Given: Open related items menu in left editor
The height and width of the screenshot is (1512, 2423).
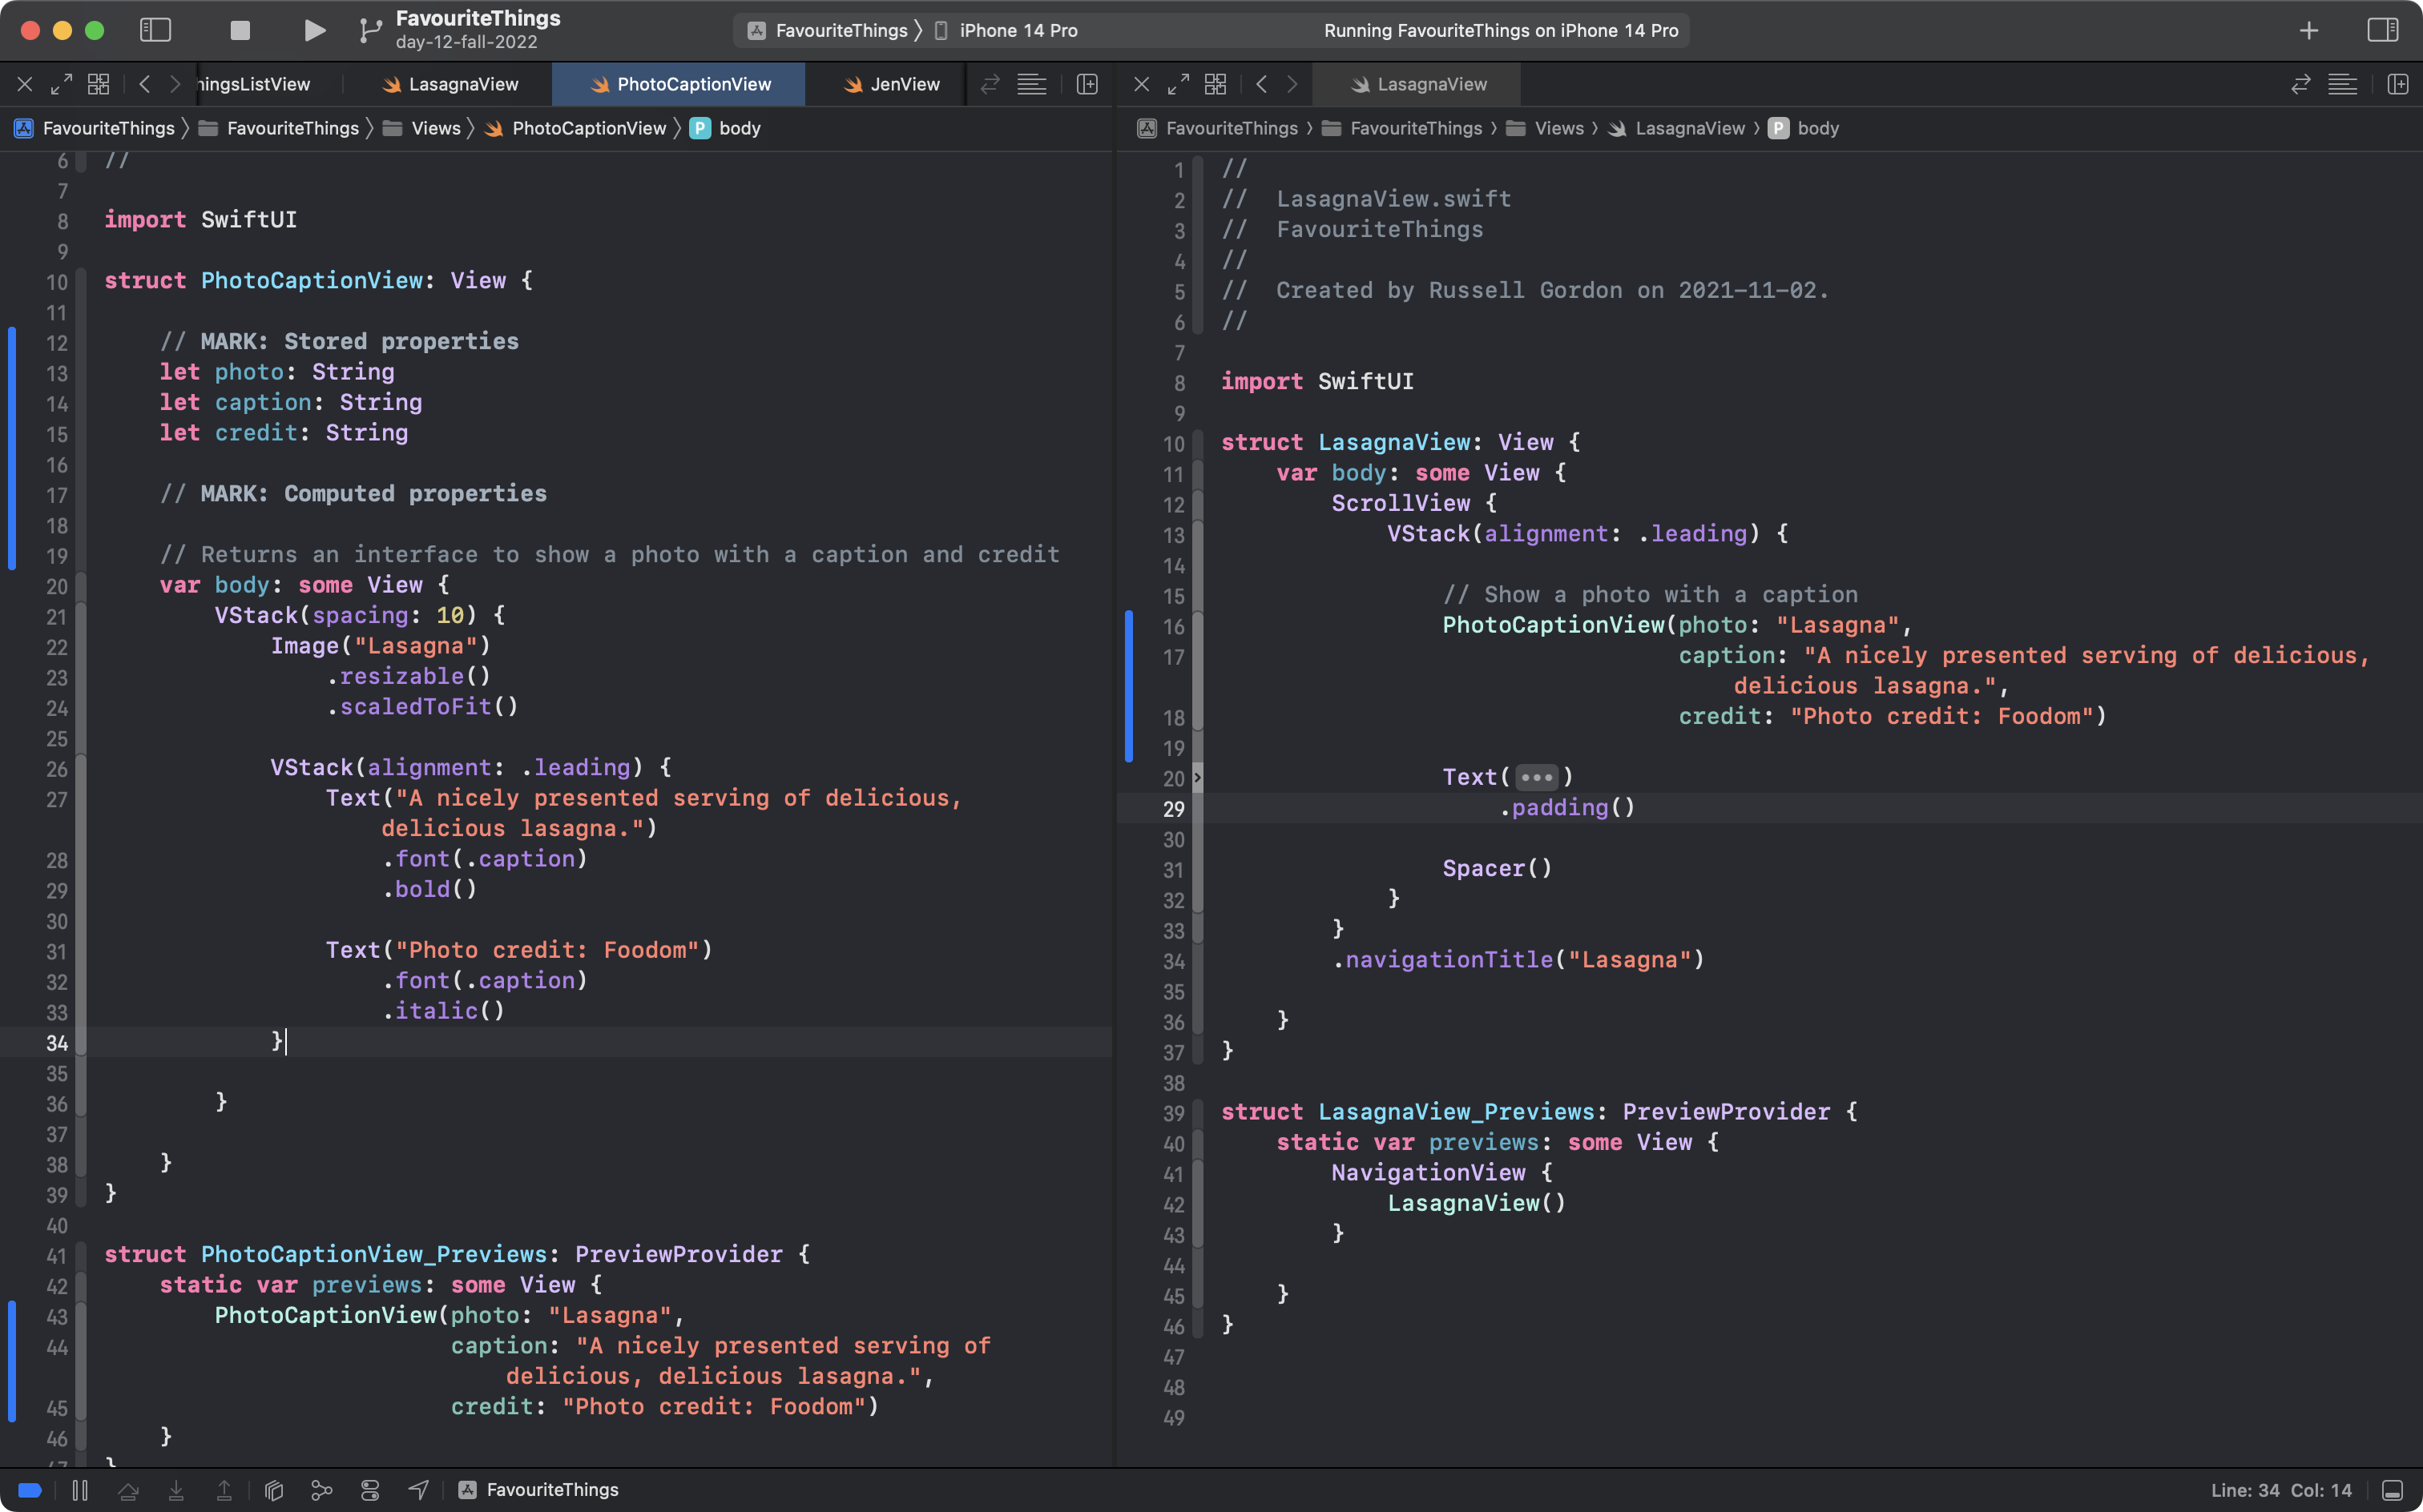Looking at the screenshot, I should (x=98, y=84).
